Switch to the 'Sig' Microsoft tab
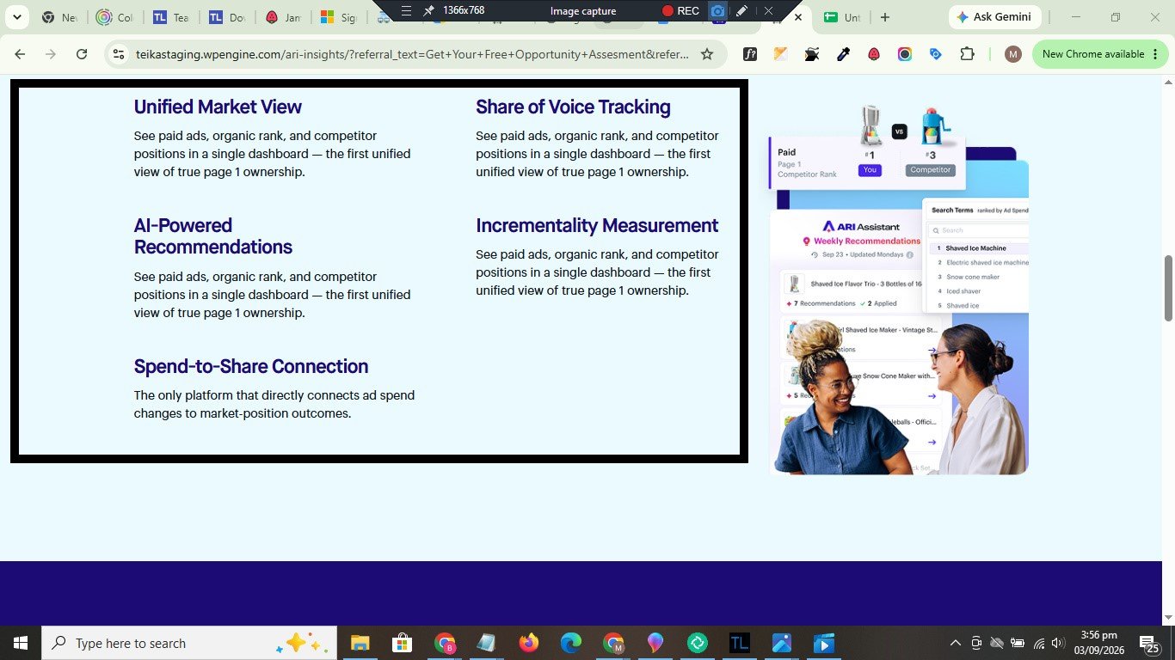Viewport: 1175px width, 660px height. (x=338, y=17)
